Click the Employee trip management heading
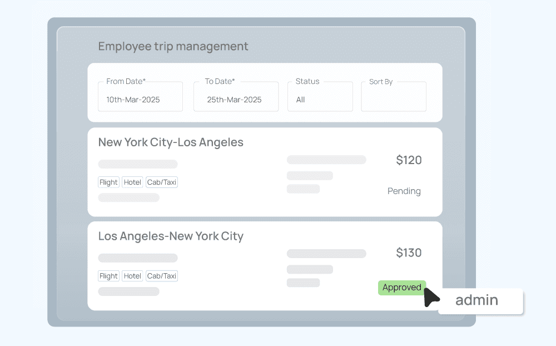This screenshot has height=346, width=556. tap(173, 46)
